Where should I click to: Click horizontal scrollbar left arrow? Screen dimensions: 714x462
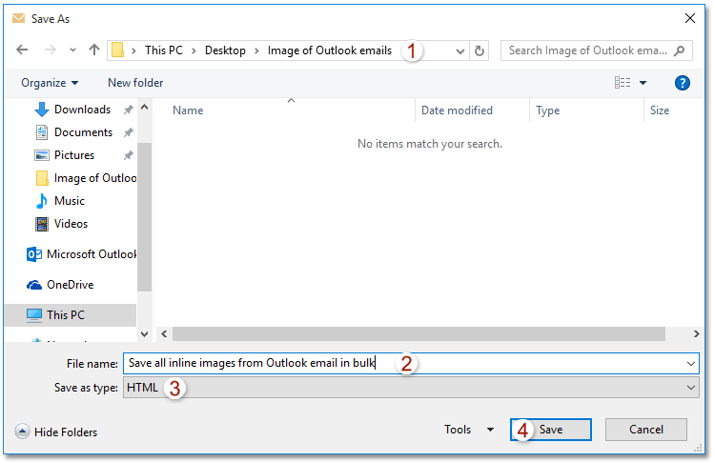(164, 333)
